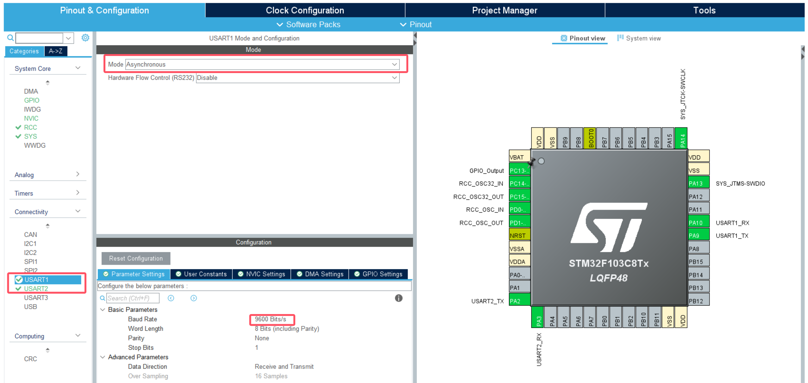Toggle the USART1 checkmark in Connectivity
This screenshot has height=383, width=808.
click(x=19, y=279)
